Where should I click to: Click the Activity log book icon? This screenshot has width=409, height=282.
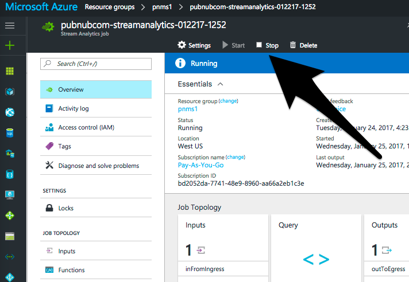coord(49,108)
